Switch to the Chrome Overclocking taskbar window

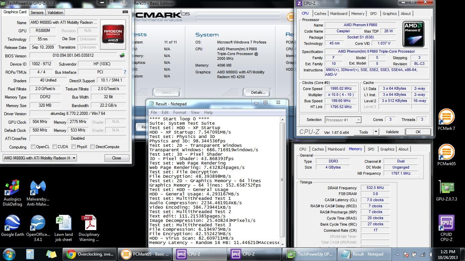pos(90,254)
